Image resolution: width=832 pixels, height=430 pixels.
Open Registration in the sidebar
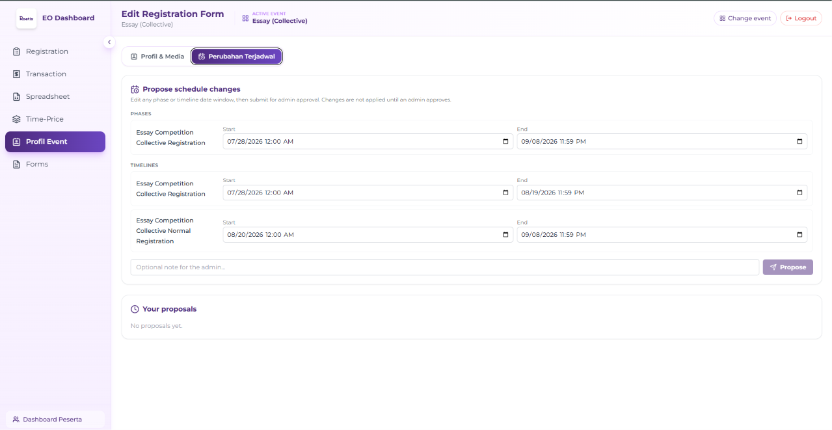pos(55,51)
